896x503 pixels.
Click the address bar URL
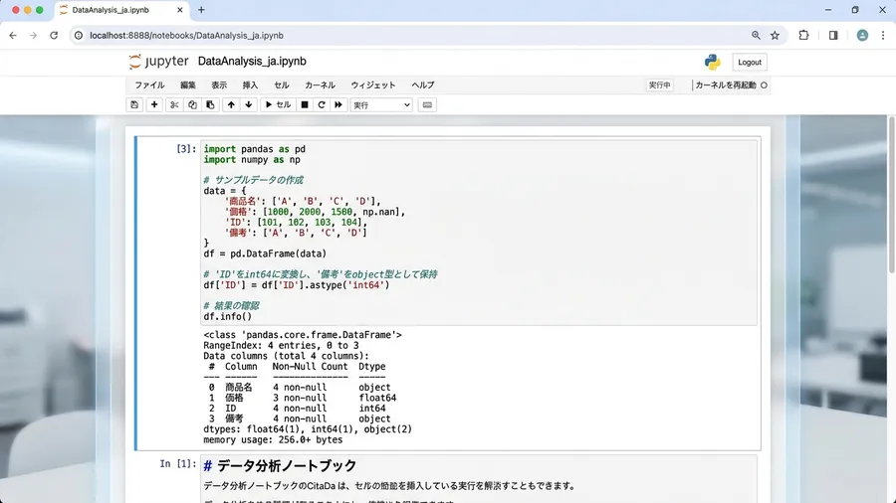click(186, 36)
